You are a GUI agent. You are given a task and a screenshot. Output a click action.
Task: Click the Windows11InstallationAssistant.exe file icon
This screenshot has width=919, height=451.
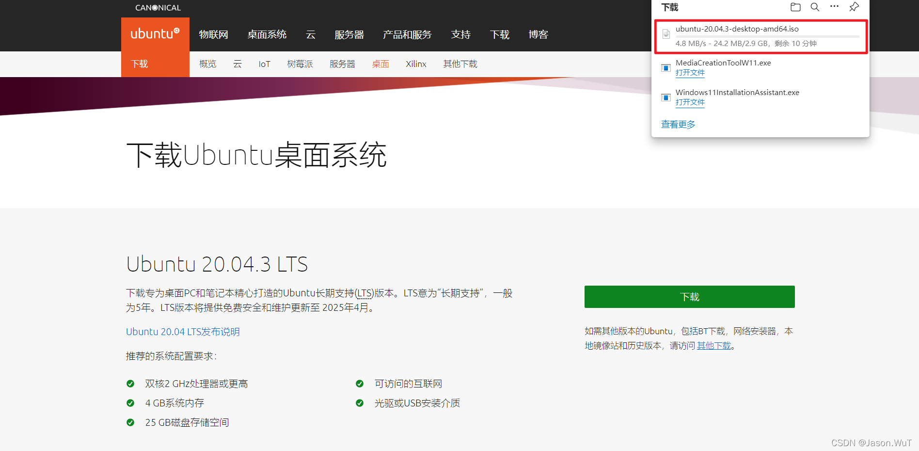pyautogui.click(x=666, y=97)
